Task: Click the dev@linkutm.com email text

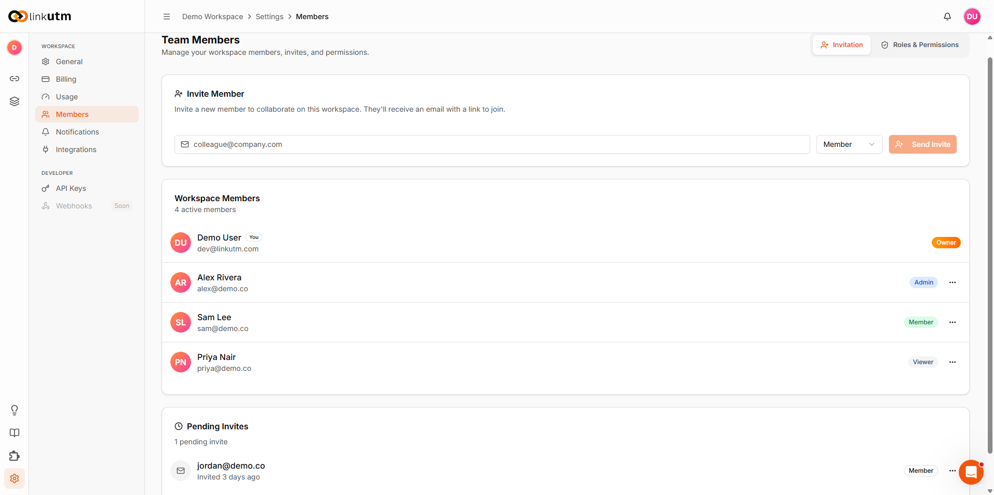Action: (x=228, y=249)
